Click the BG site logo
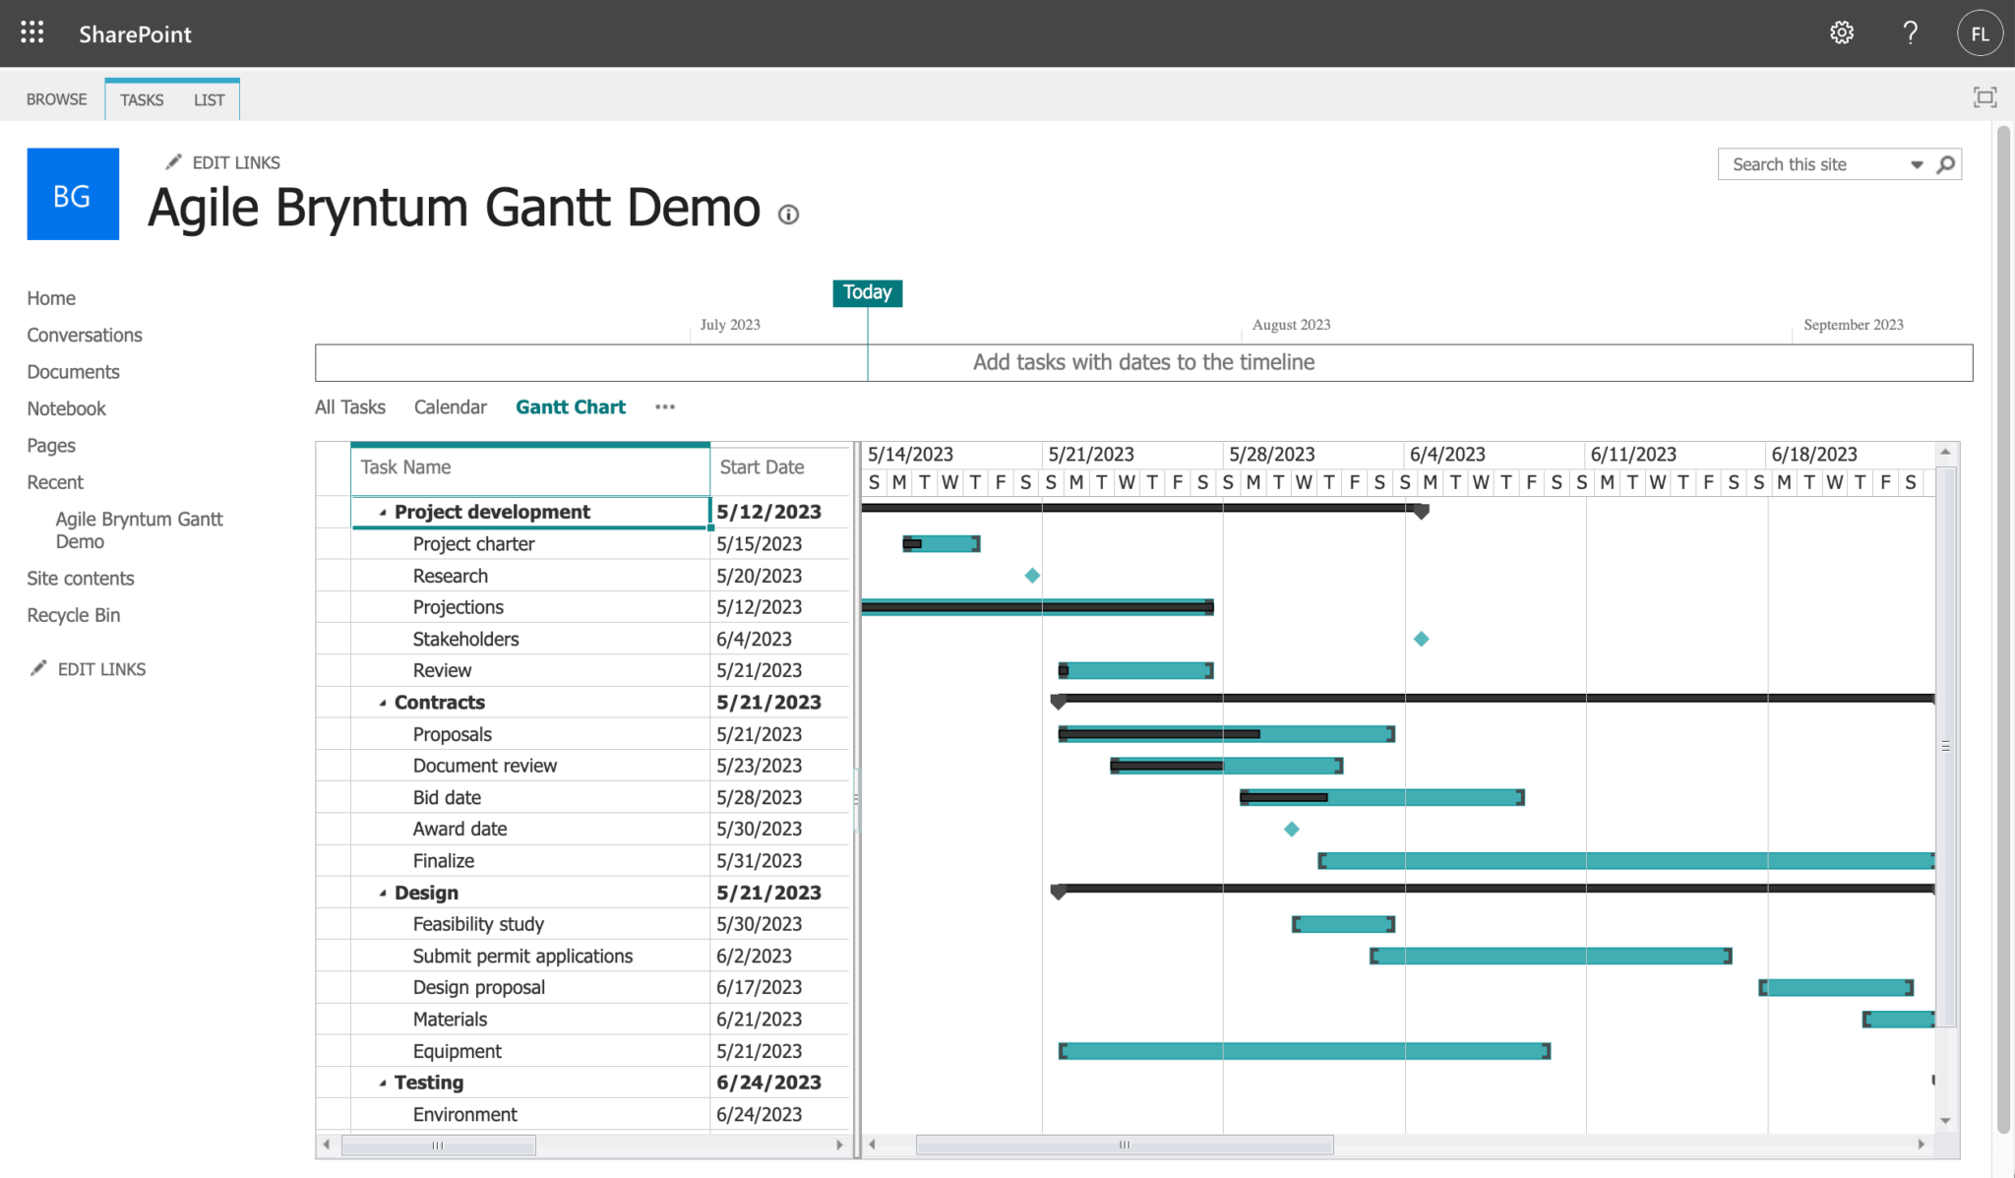 pyautogui.click(x=72, y=194)
